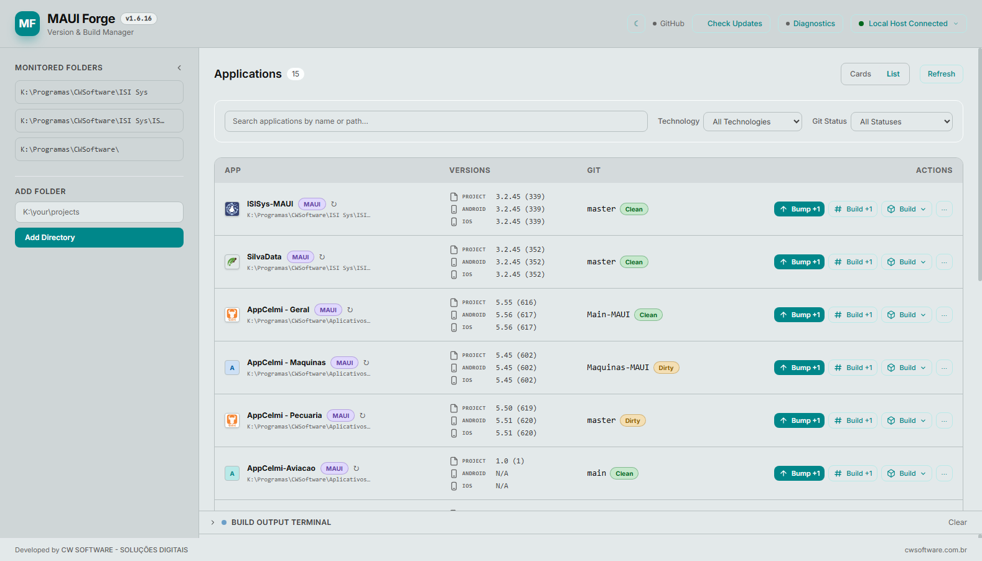The width and height of the screenshot is (982, 561).
Task: Switch to Cards view
Action: click(x=861, y=74)
